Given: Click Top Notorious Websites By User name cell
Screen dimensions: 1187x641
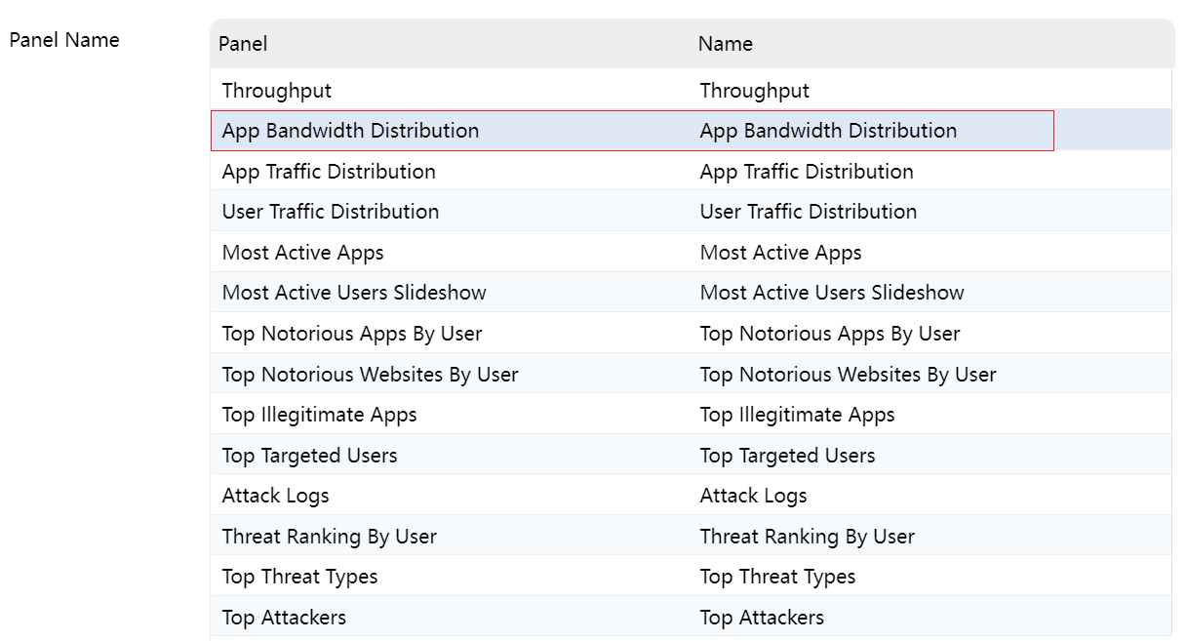Looking at the screenshot, I should [848, 375].
